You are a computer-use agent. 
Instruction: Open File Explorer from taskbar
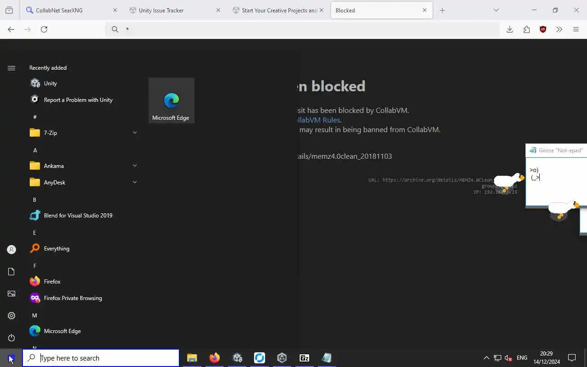coord(192,358)
